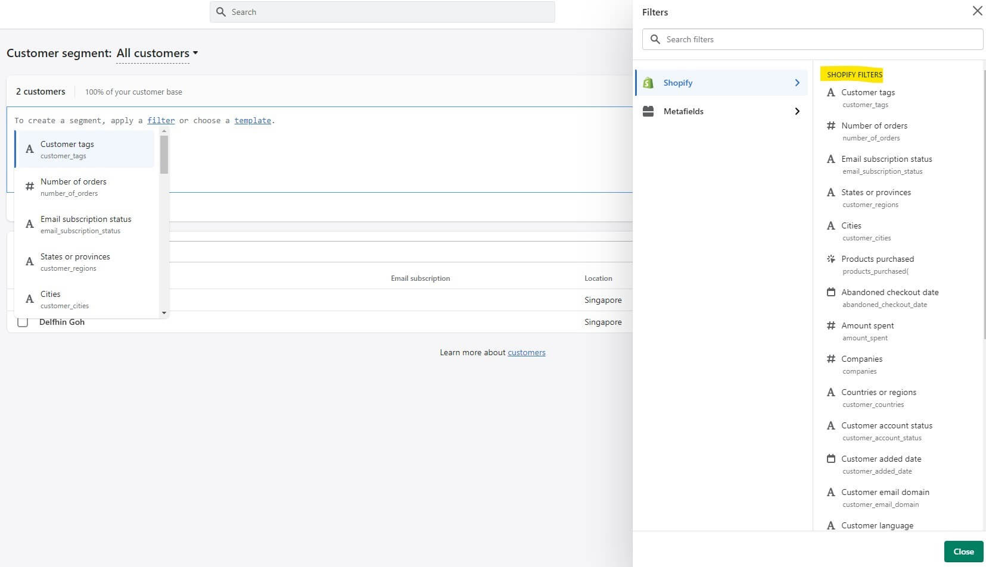Click the Metafields briefcase icon
Screen dimensions: 986x567
648,111
